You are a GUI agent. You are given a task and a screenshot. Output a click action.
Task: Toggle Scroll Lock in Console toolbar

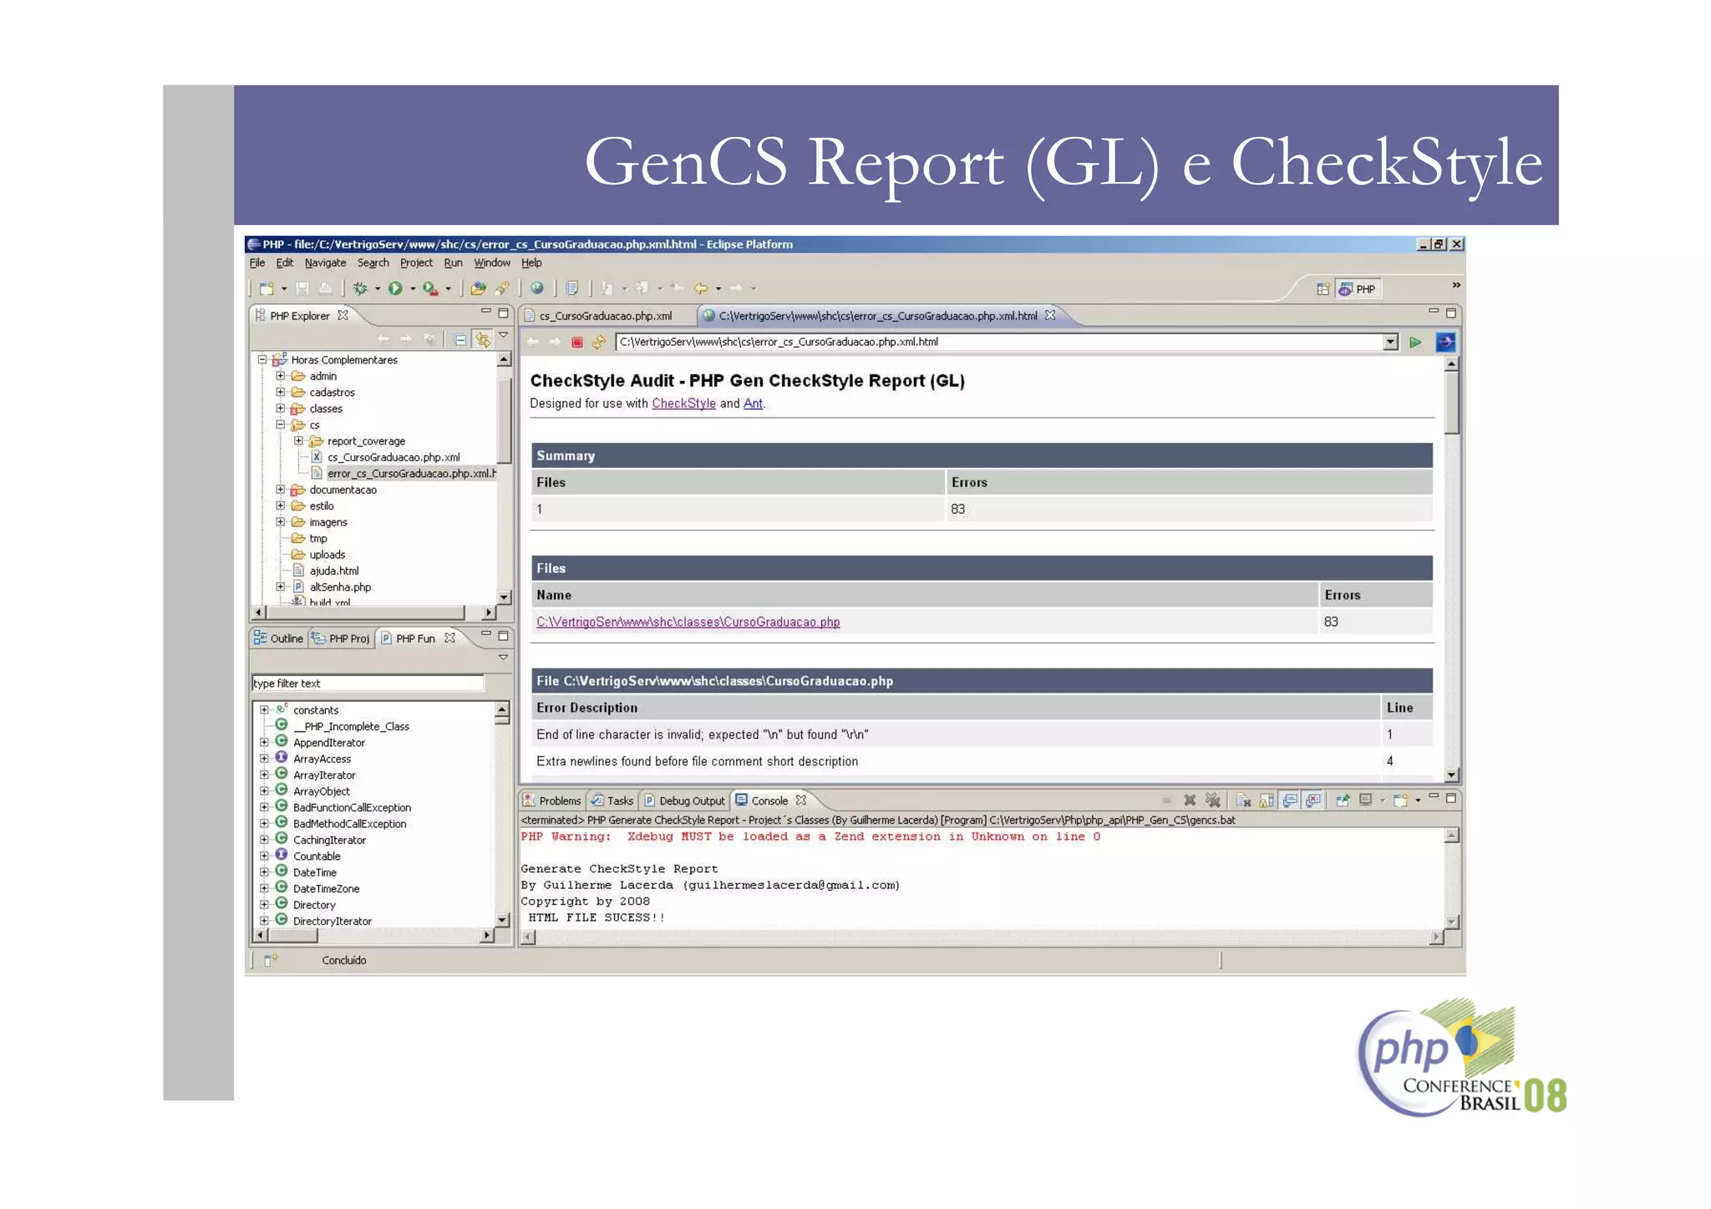point(1267,800)
